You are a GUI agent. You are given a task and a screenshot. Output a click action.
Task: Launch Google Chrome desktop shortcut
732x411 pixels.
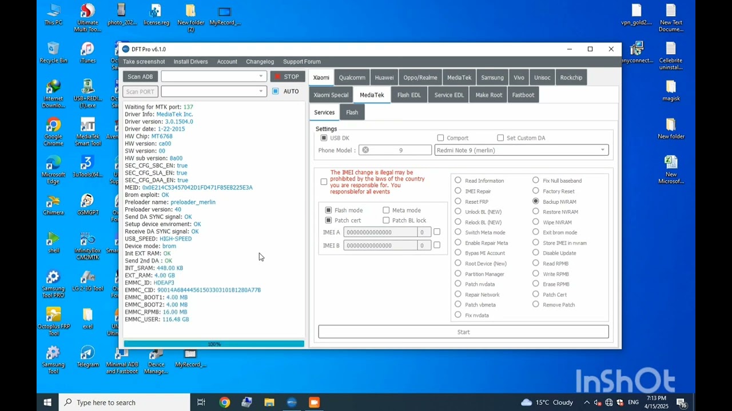[53, 132]
